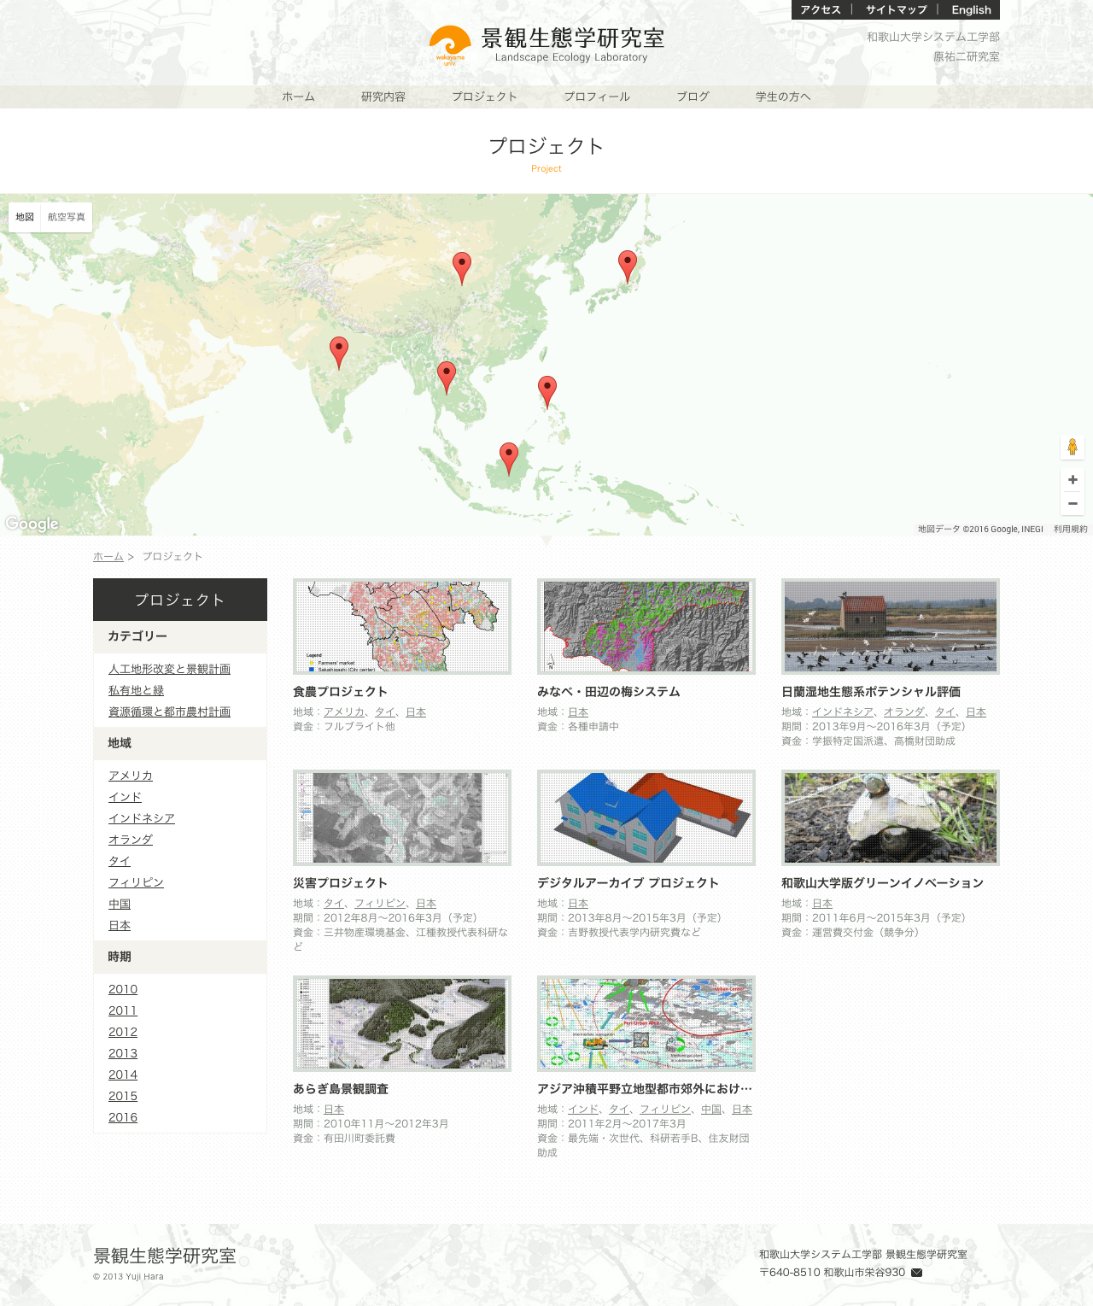This screenshot has width=1093, height=1306.
Task: Switch map to 航空写真 satellite view
Action: [x=67, y=217]
